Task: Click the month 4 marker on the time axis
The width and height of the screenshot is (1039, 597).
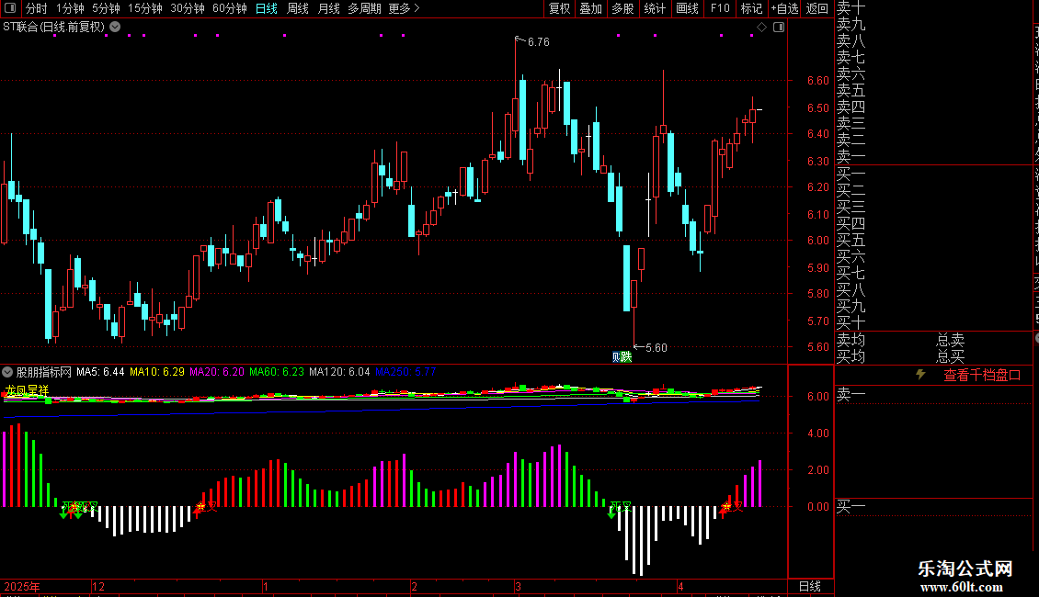Action: (680, 586)
